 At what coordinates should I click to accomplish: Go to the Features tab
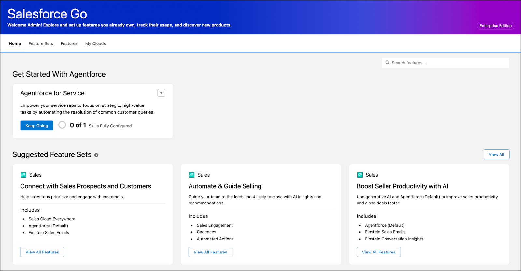(69, 43)
